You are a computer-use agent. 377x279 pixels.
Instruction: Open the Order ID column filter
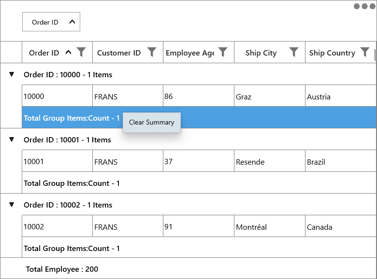[81, 52]
